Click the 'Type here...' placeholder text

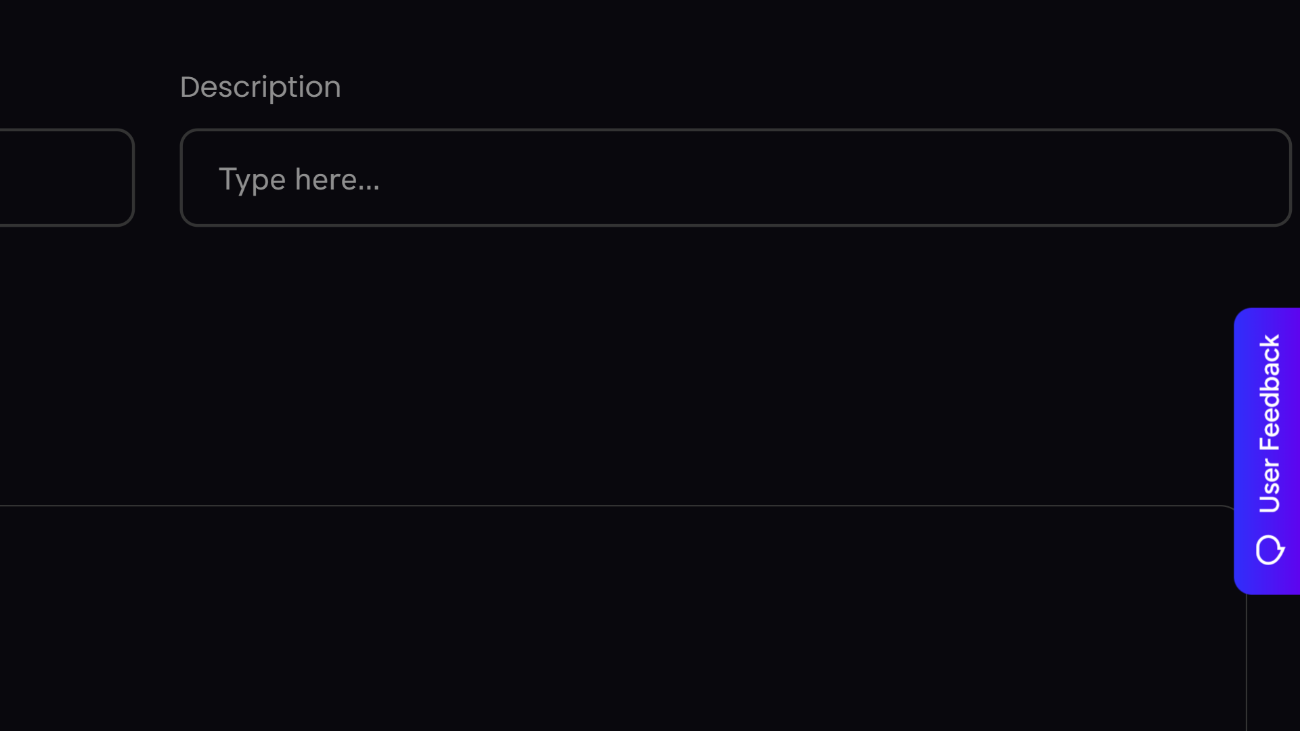pos(299,179)
